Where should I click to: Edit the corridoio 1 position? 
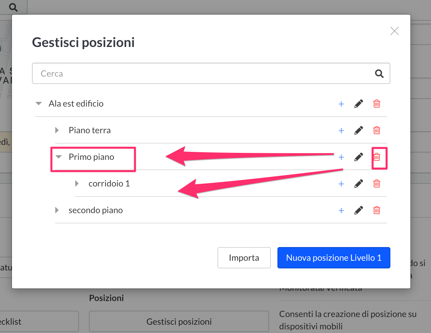click(x=359, y=184)
